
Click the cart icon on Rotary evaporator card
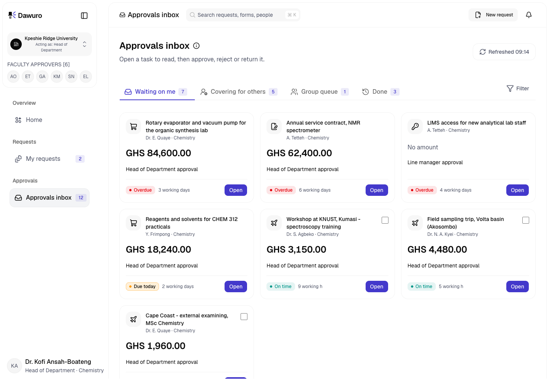[x=133, y=127]
